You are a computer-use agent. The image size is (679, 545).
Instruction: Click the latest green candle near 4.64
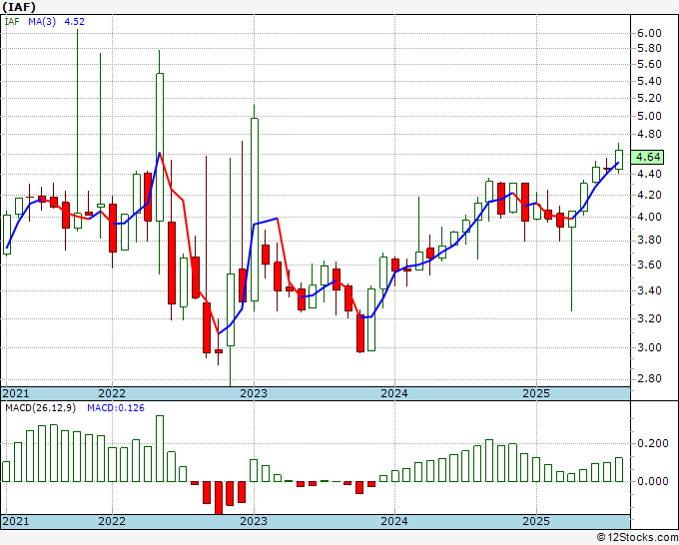pyautogui.click(x=619, y=160)
